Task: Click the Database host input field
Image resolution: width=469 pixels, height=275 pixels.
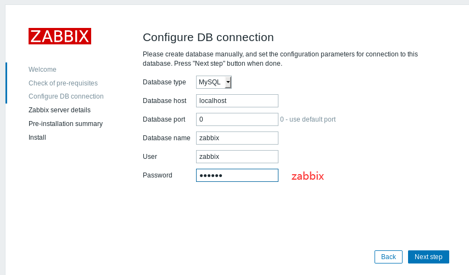Action: [237, 101]
